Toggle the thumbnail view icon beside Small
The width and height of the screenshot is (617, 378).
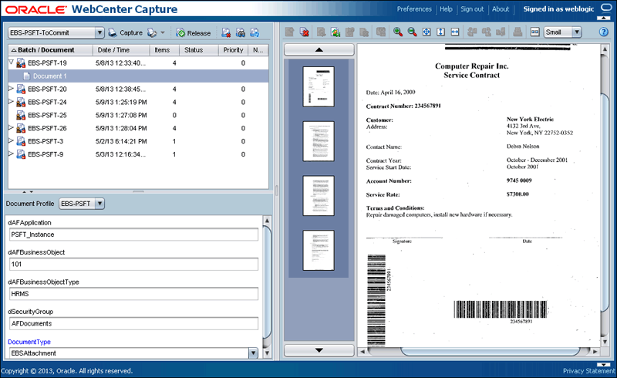click(534, 32)
